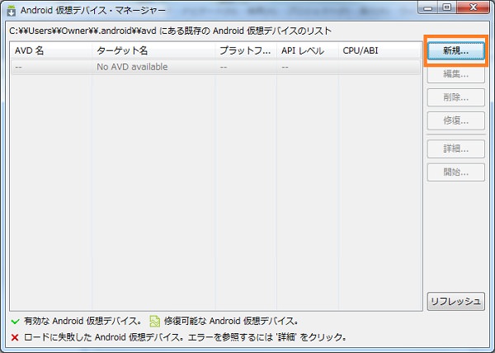
Task: Click the green checkmark valid-device icon
Action: (15, 322)
